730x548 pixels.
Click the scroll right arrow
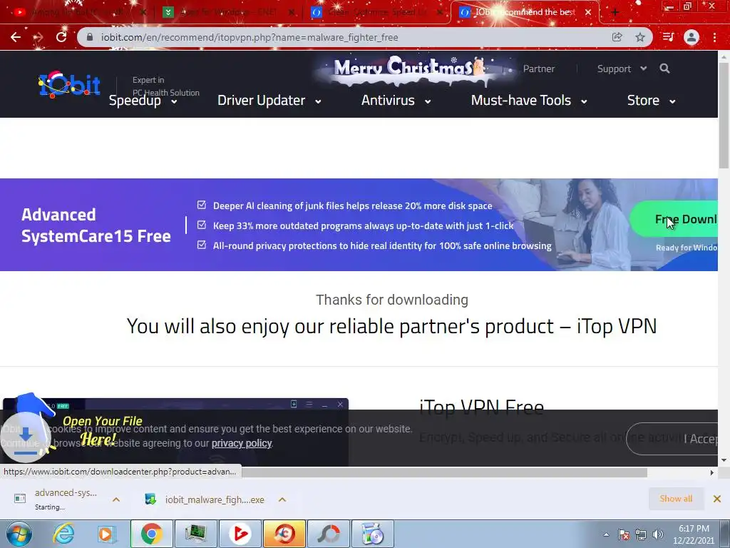coord(712,472)
